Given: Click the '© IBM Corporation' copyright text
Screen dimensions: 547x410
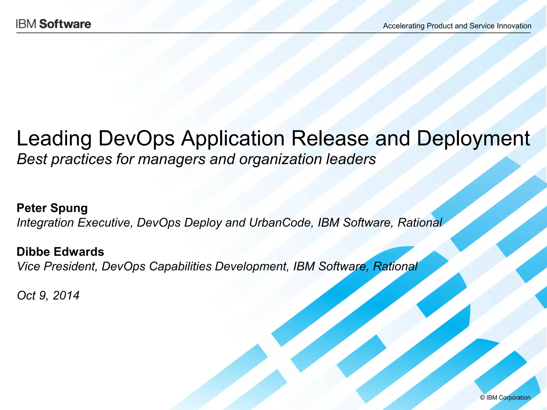Looking at the screenshot, I should tap(505, 397).
